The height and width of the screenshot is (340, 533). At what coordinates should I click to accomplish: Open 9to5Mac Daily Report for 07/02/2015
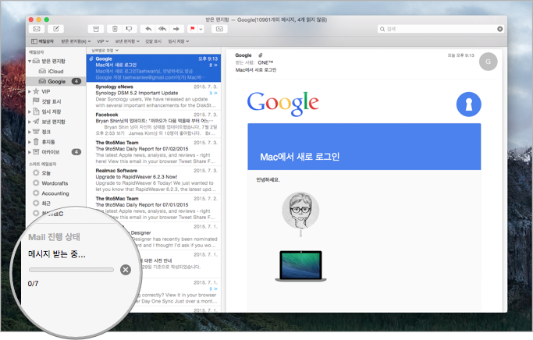154,152
